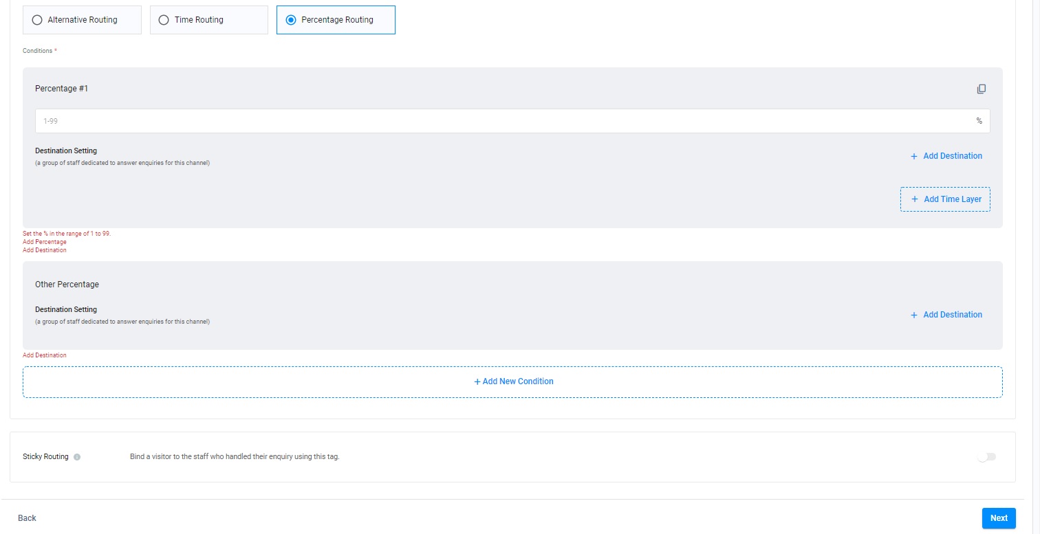Click the 'Conditions *' label
This screenshot has width=1040, height=534.
(x=40, y=51)
